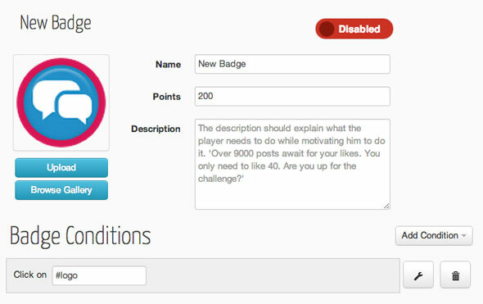
Task: Click inside the Description text area
Action: [x=292, y=165]
